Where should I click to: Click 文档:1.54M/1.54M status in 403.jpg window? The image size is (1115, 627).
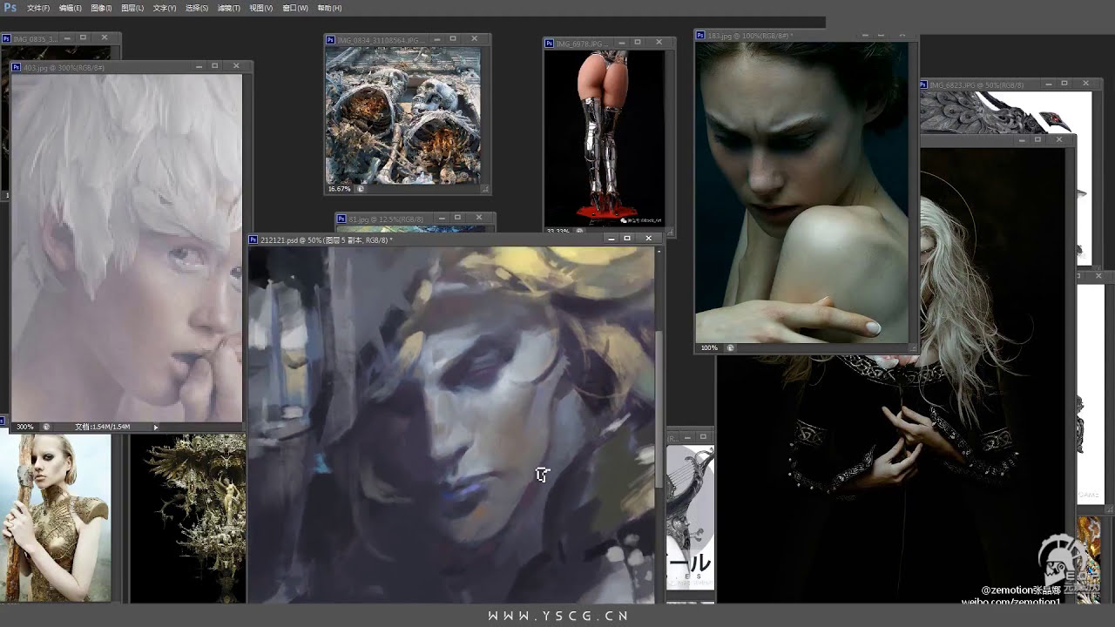pos(102,427)
